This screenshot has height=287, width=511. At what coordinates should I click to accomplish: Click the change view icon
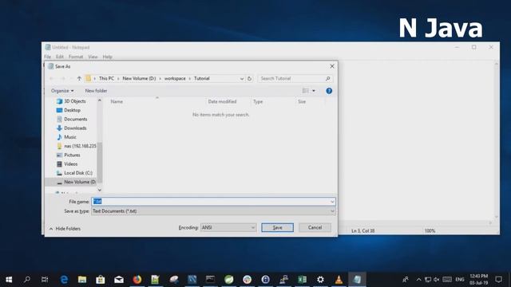305,91
